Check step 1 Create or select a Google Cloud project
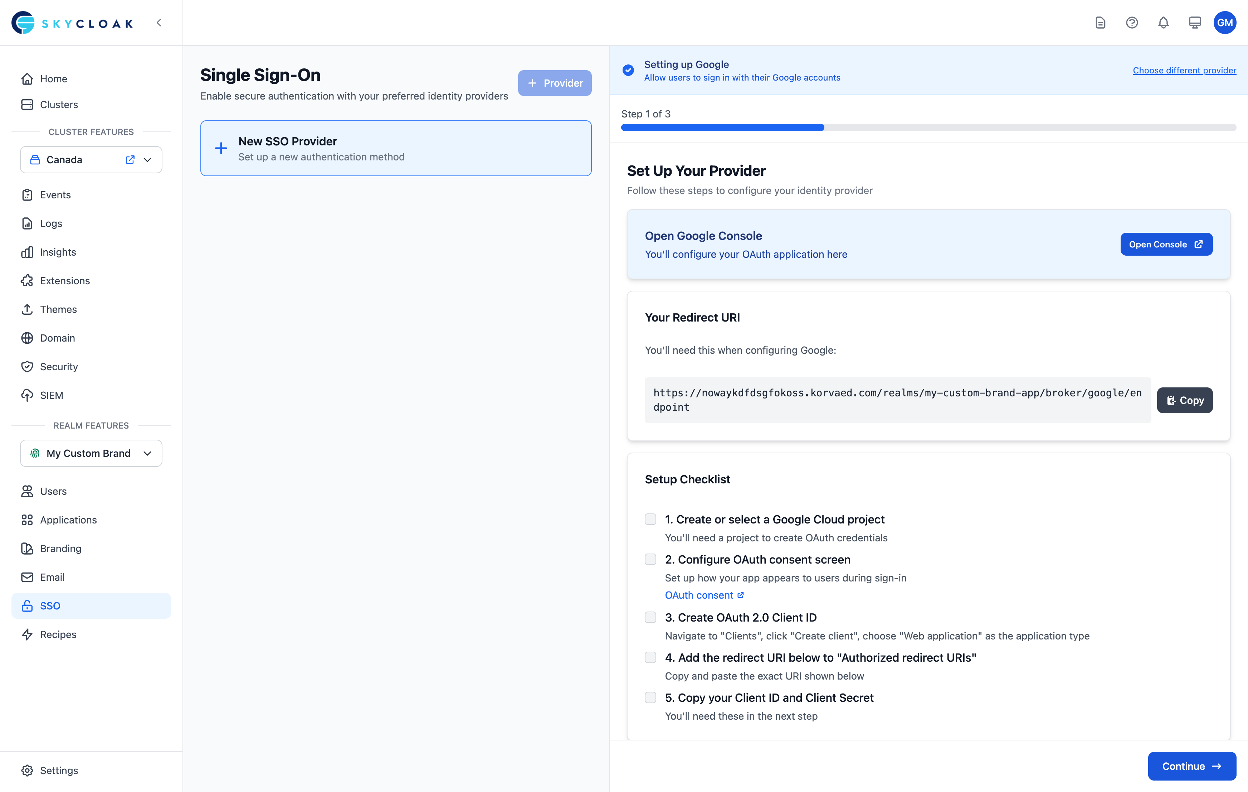1248x792 pixels. (x=650, y=519)
